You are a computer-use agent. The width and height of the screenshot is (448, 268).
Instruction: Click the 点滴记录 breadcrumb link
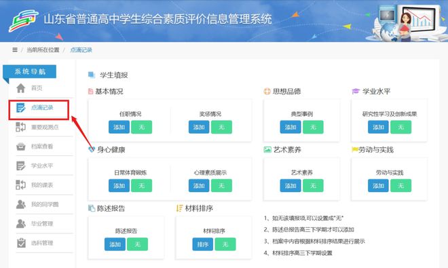coord(81,50)
